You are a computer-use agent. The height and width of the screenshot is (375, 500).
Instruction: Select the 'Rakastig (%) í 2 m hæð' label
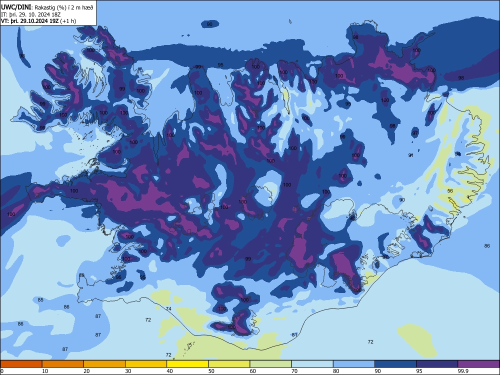[x=64, y=7]
